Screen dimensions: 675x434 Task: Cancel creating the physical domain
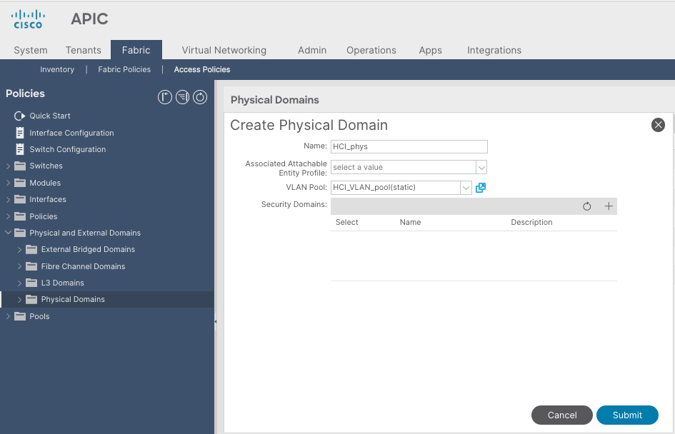[561, 415]
